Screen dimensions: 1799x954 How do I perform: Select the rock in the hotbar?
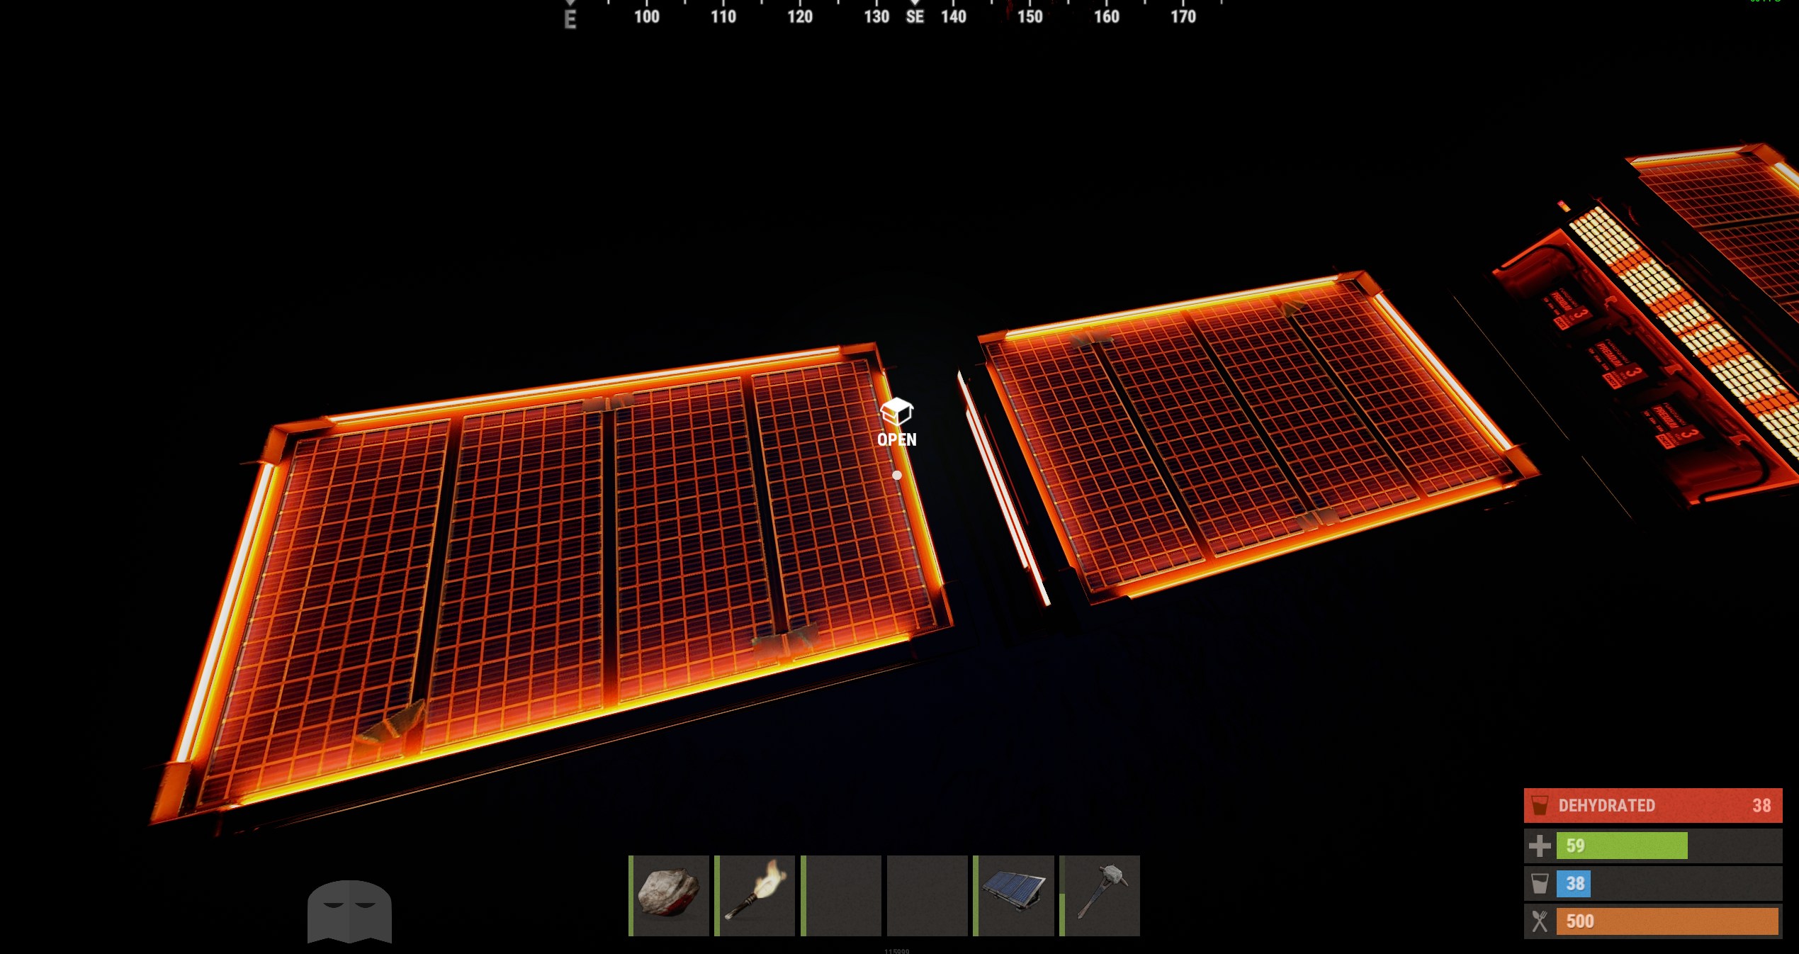(669, 895)
